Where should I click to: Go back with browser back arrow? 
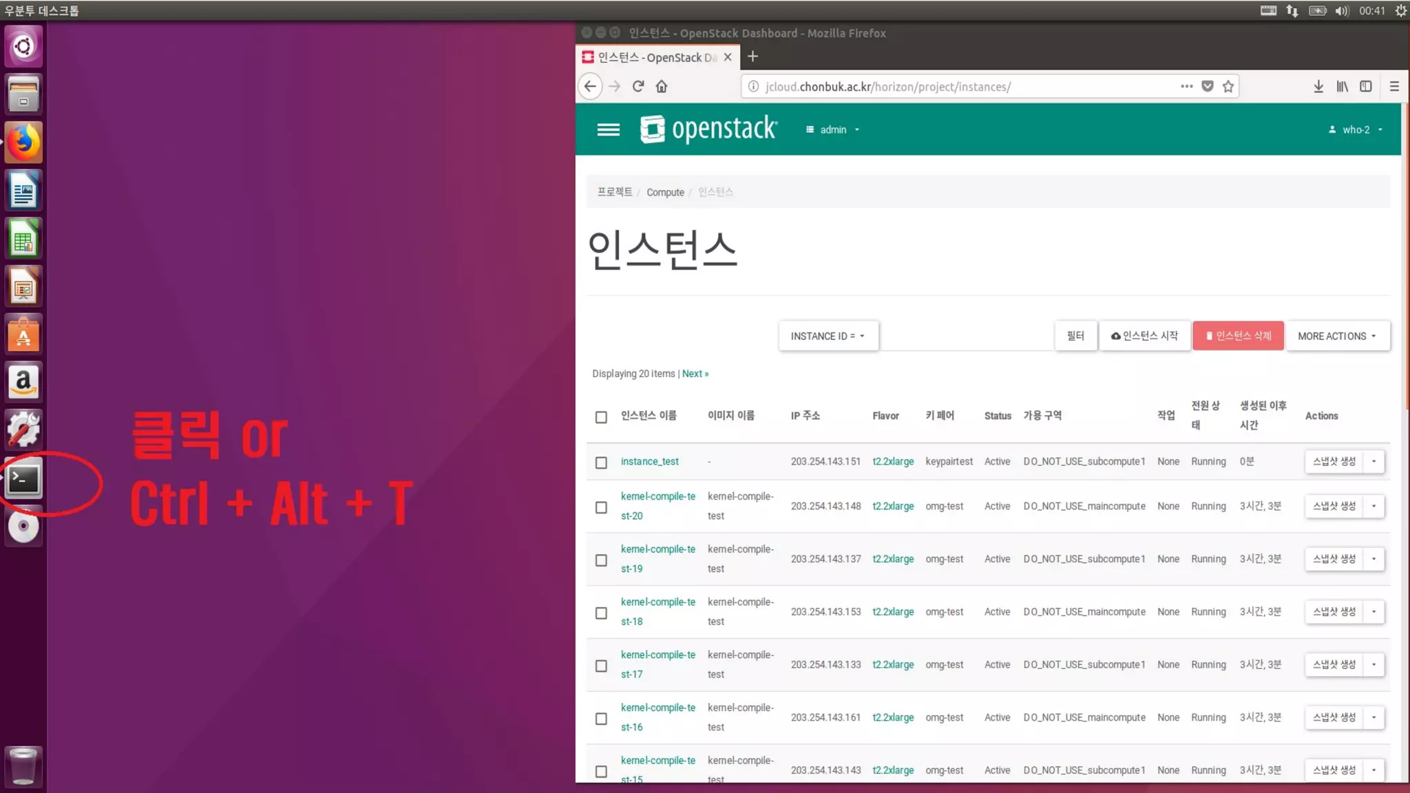590,86
